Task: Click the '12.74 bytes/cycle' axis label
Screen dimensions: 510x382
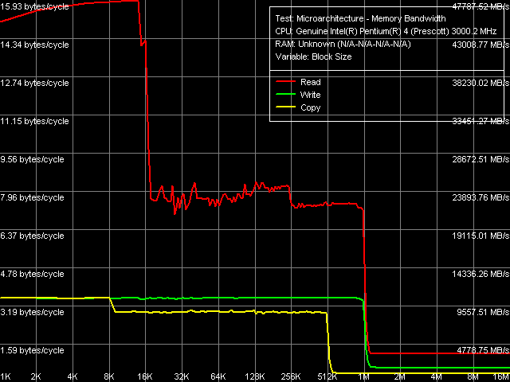Action: [x=34, y=83]
